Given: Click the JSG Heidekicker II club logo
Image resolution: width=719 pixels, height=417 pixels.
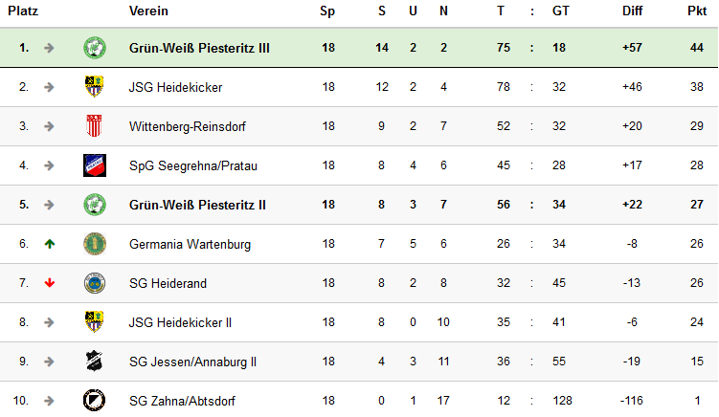Looking at the screenshot, I should point(95,322).
